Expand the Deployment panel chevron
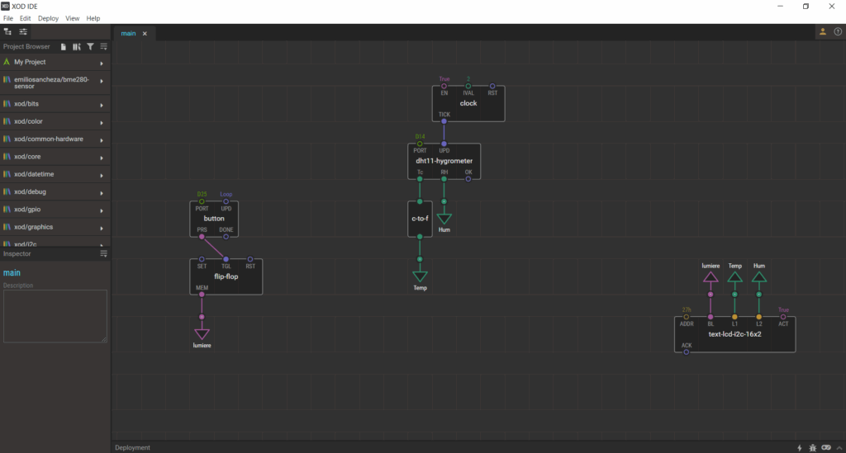Viewport: 846px width, 453px height. (839, 447)
